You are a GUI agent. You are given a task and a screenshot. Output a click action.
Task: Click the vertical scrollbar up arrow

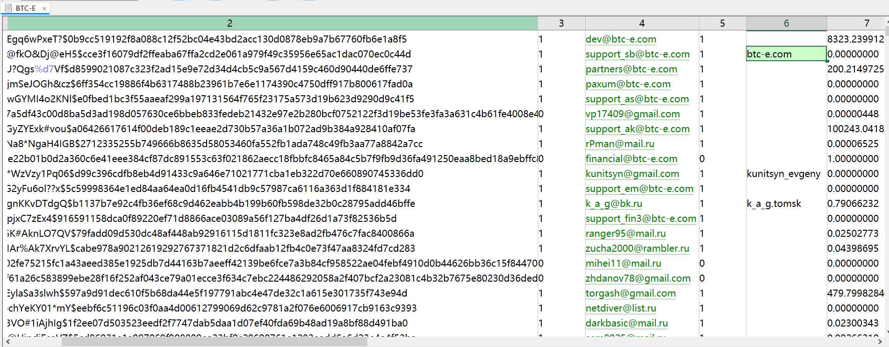(887, 21)
